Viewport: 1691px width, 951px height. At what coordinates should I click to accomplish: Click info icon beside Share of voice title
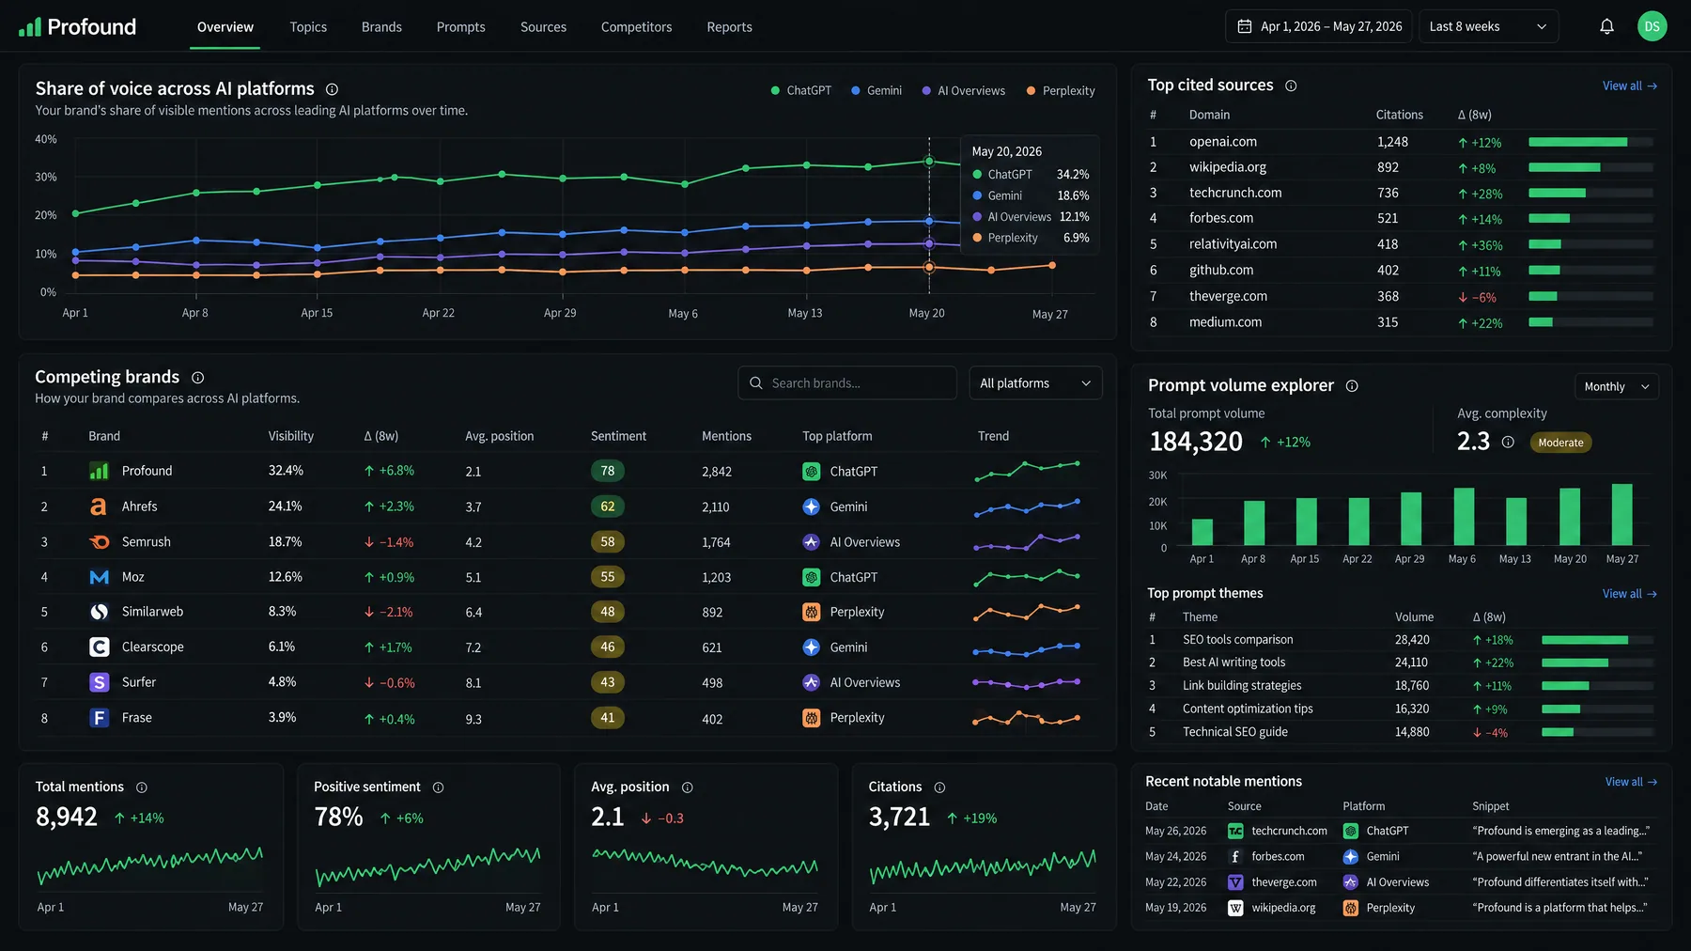point(332,89)
